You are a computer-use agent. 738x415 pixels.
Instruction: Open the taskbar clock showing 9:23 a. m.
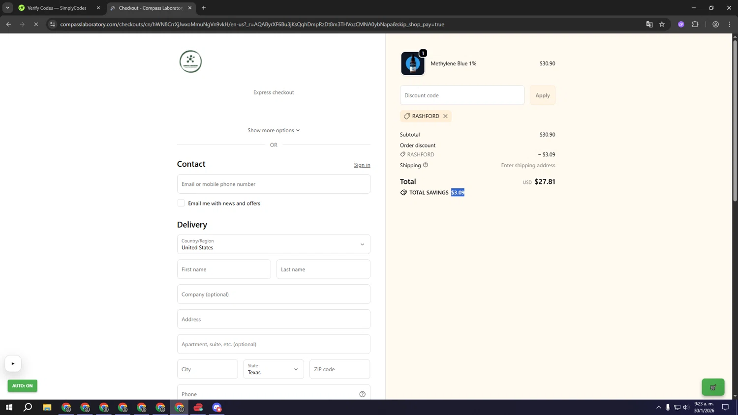coord(704,407)
